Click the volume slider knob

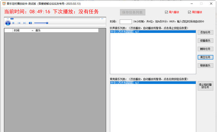tap(47, 23)
